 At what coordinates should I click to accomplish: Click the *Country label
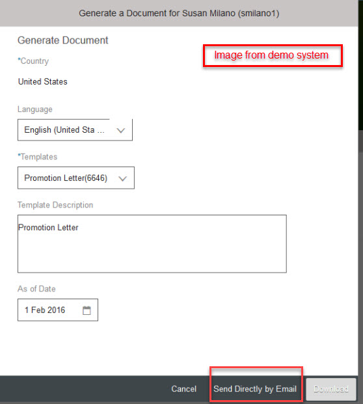pyautogui.click(x=33, y=61)
